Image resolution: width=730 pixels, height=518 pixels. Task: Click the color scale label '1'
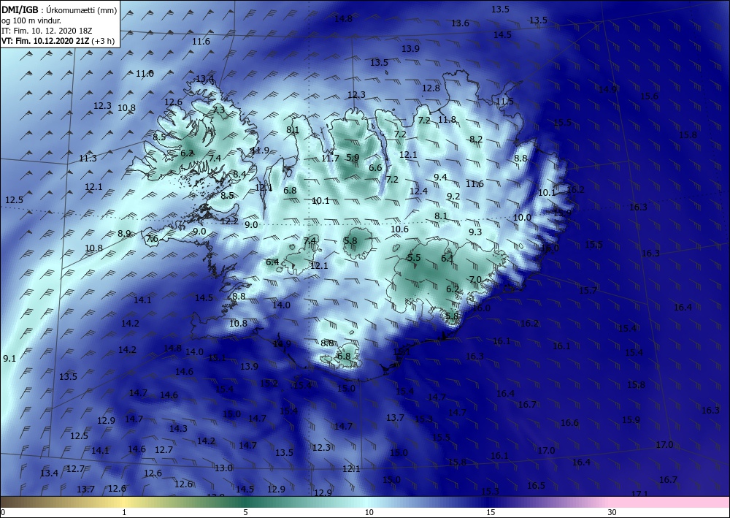(124, 512)
